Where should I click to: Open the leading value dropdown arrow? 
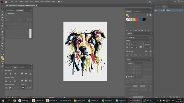(151, 44)
